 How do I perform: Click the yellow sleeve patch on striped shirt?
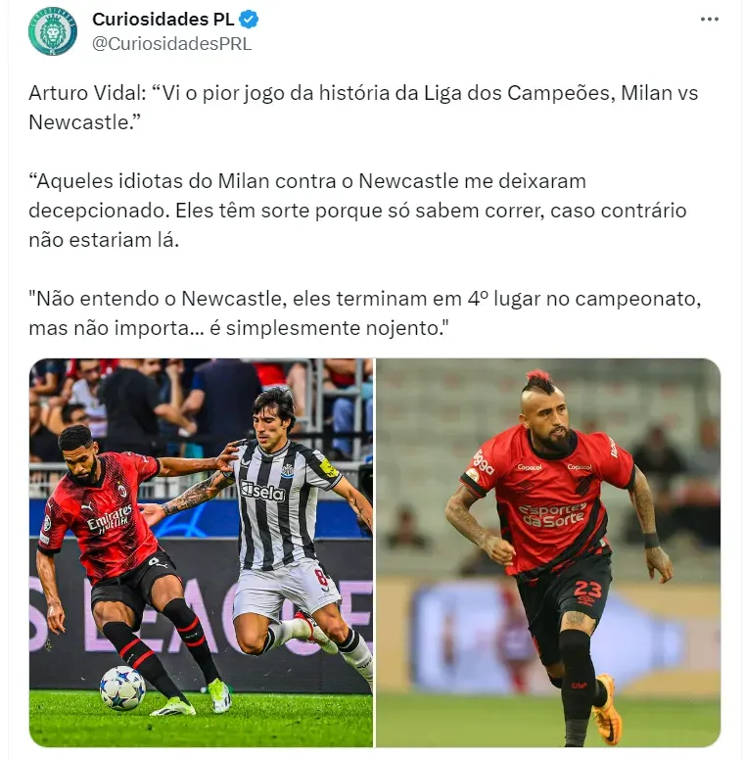[x=329, y=468]
